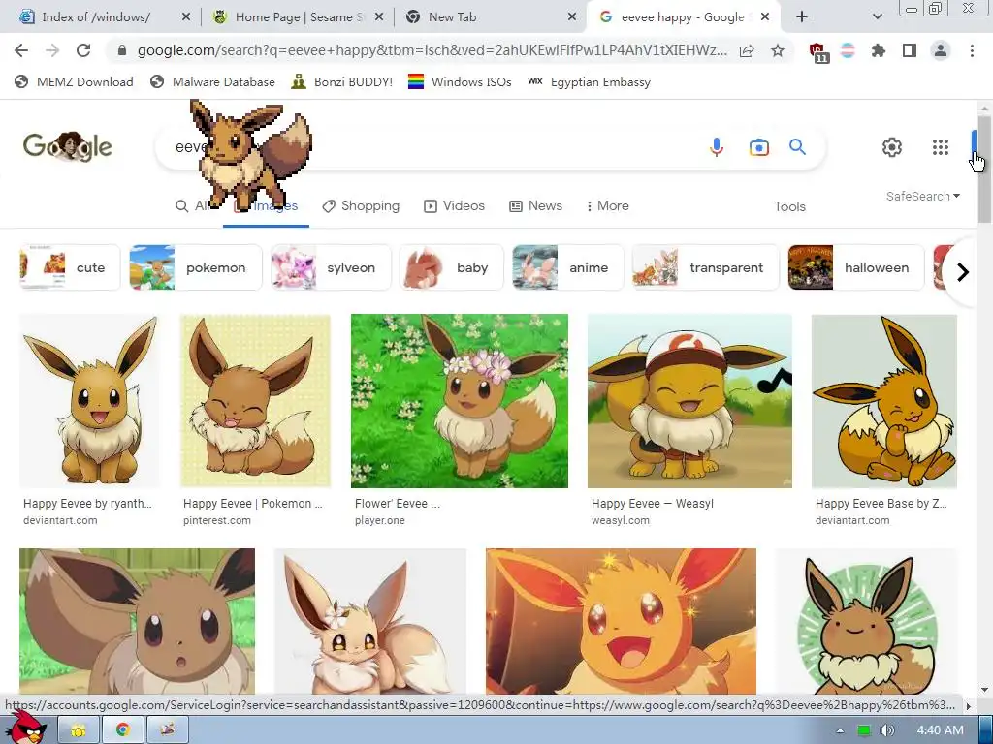Filter results by the cute chip
This screenshot has height=744, width=993.
(70, 267)
